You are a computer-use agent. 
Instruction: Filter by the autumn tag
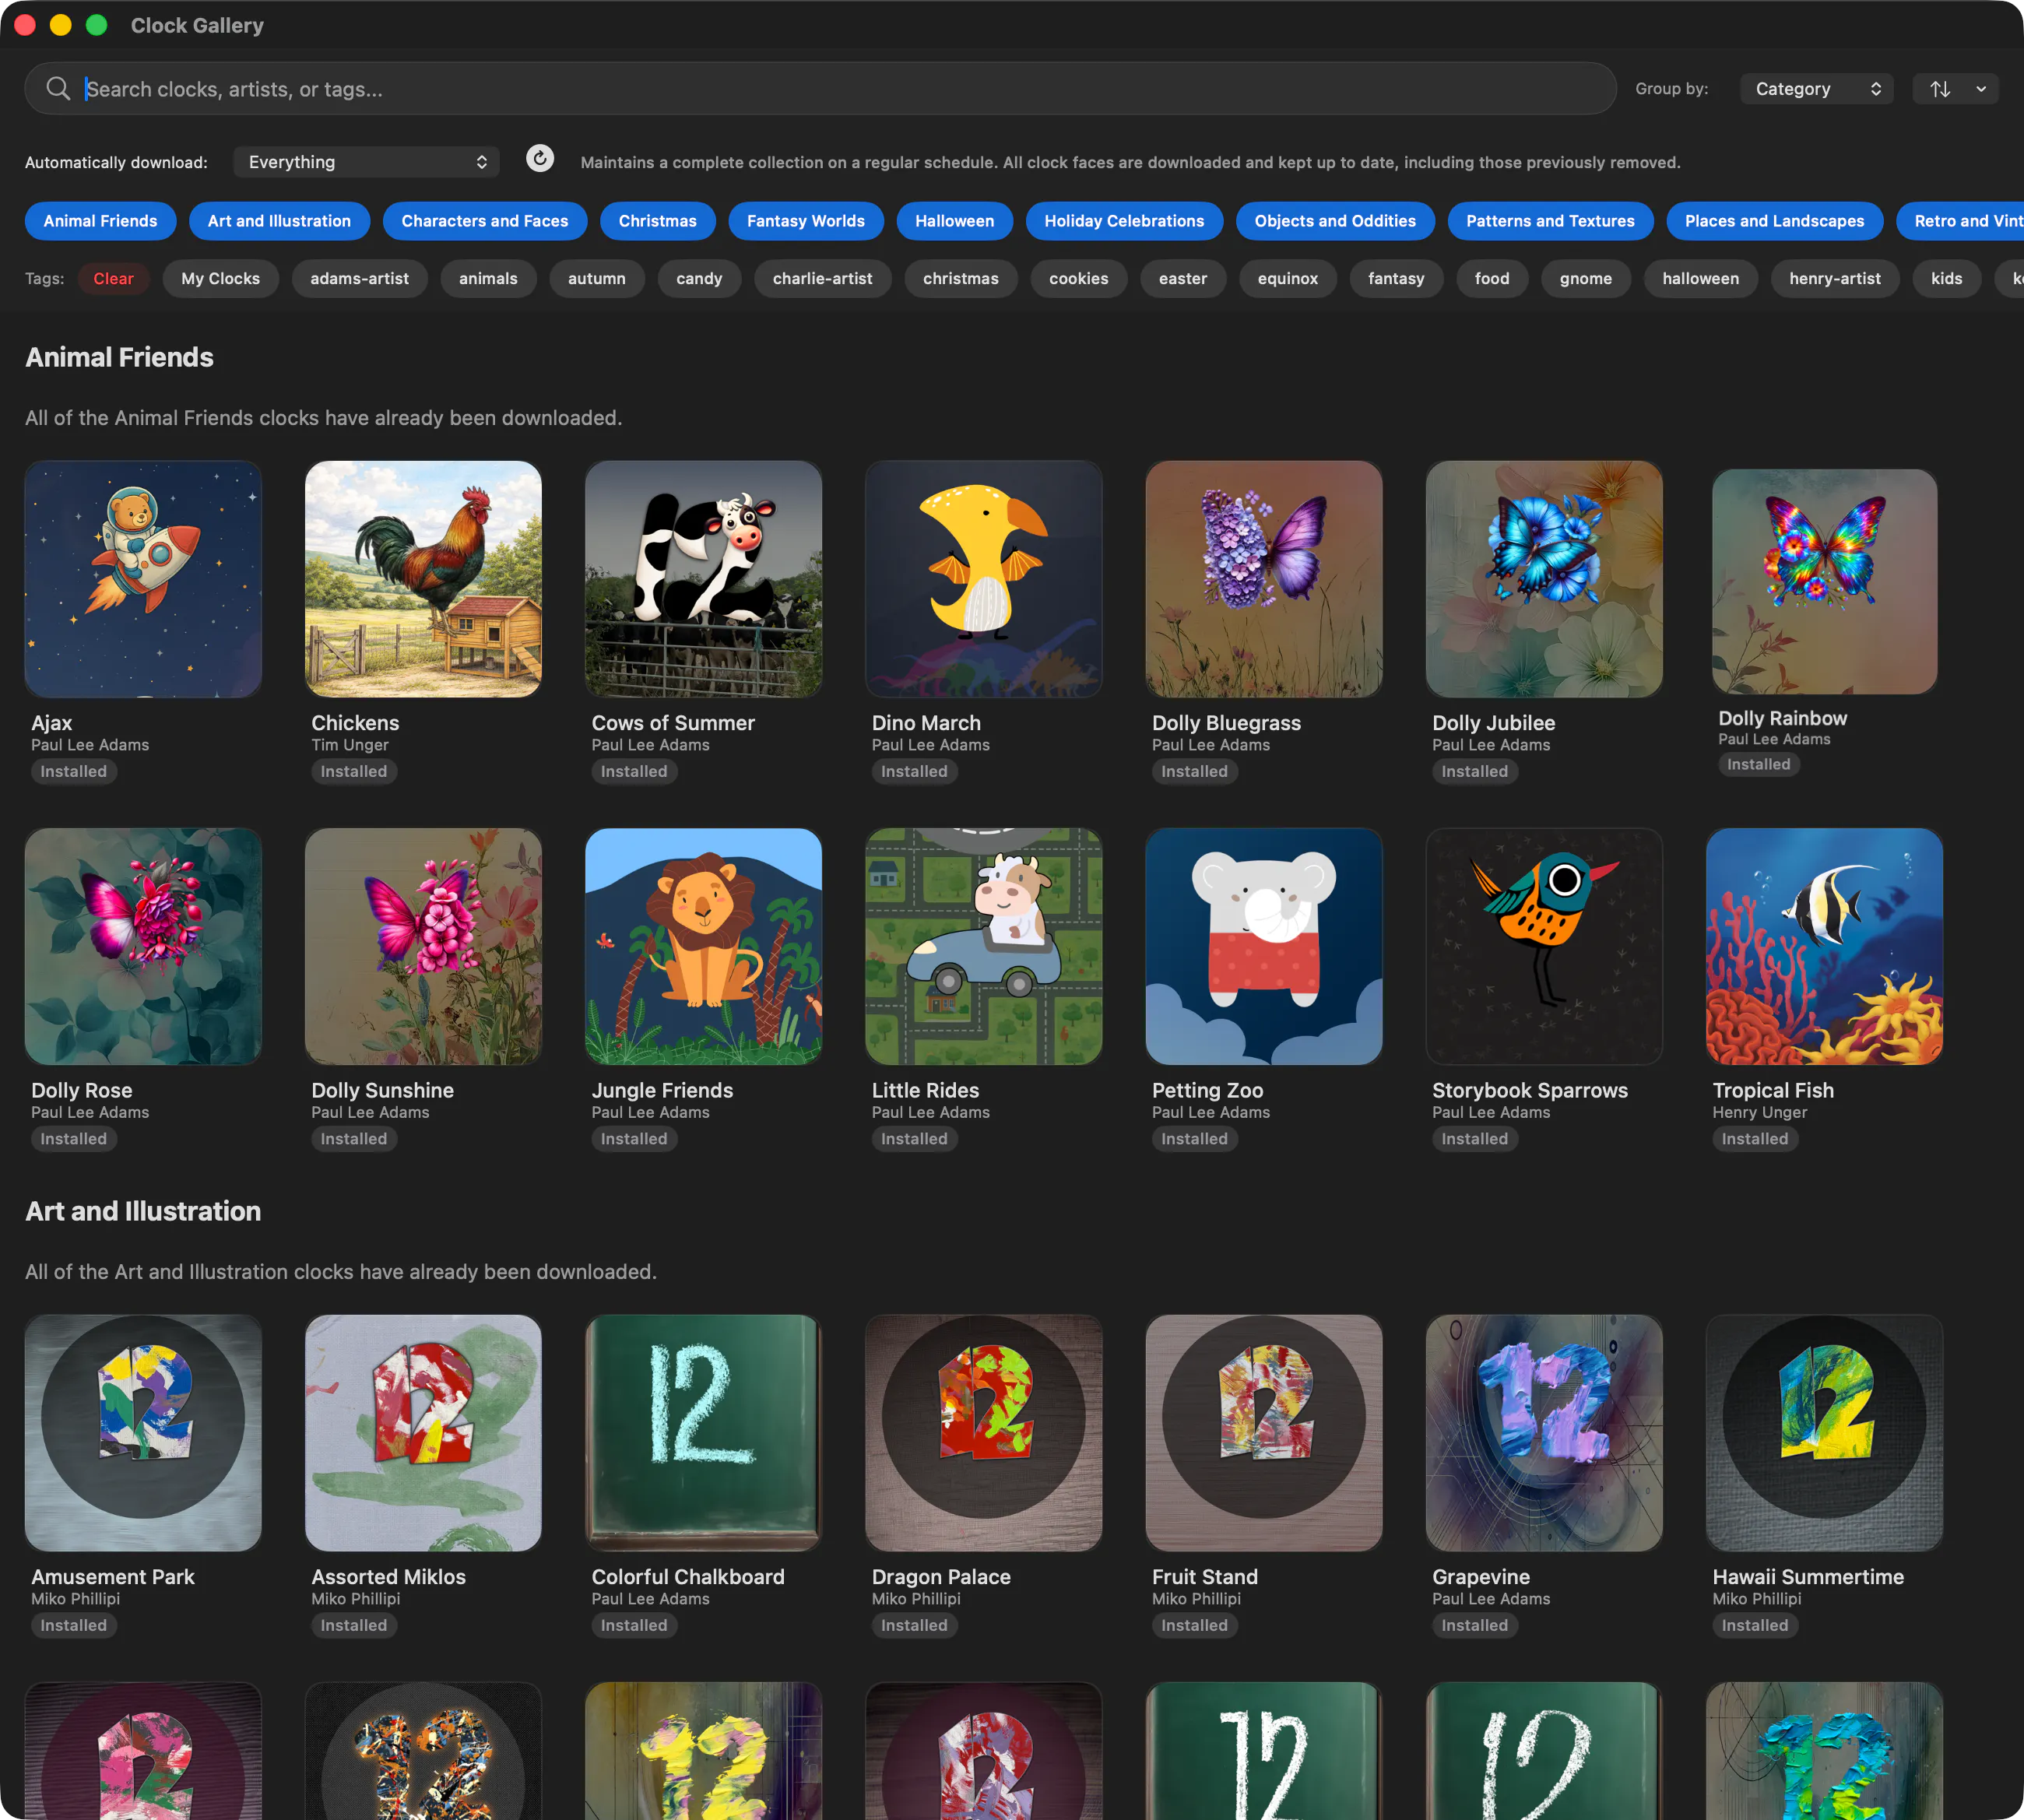(x=597, y=279)
